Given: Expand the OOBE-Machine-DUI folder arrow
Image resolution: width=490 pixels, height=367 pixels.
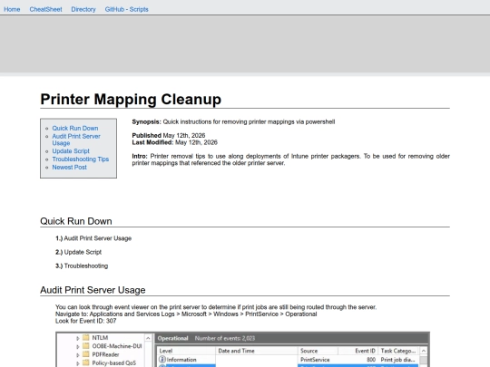Looking at the screenshot, I should (78, 346).
